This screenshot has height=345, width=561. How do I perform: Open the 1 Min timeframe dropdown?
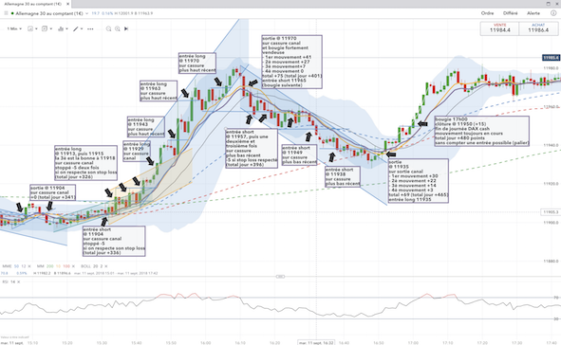pyautogui.click(x=14, y=28)
